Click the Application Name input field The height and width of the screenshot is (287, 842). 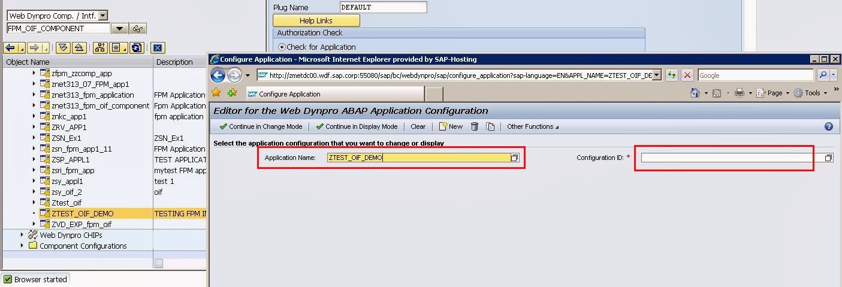coord(418,158)
